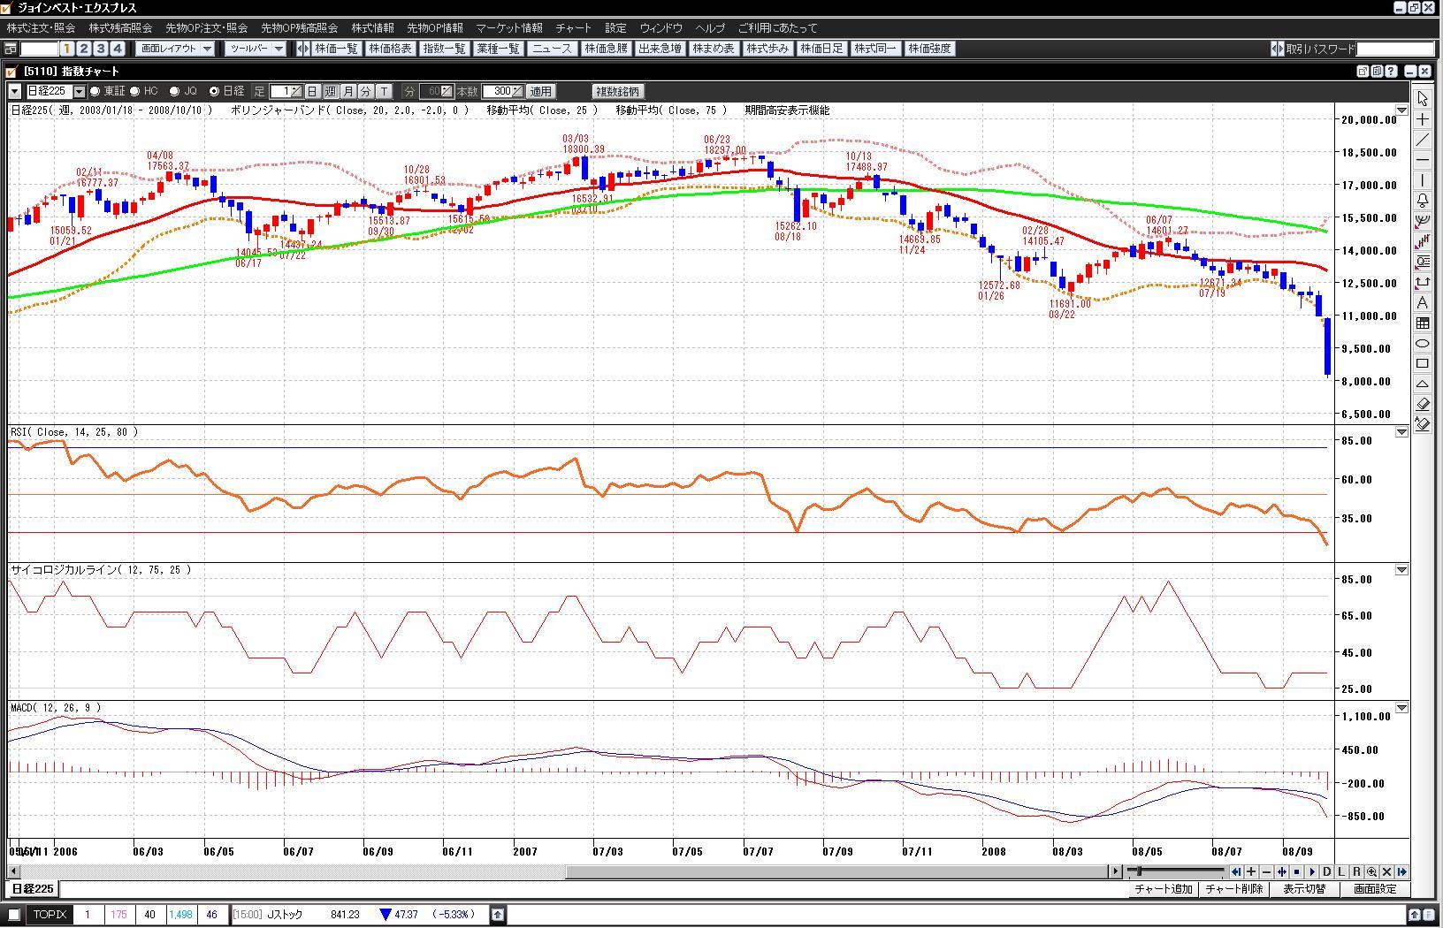Click the 適用 apply button
Screen dimensions: 1443x928
(x=540, y=91)
